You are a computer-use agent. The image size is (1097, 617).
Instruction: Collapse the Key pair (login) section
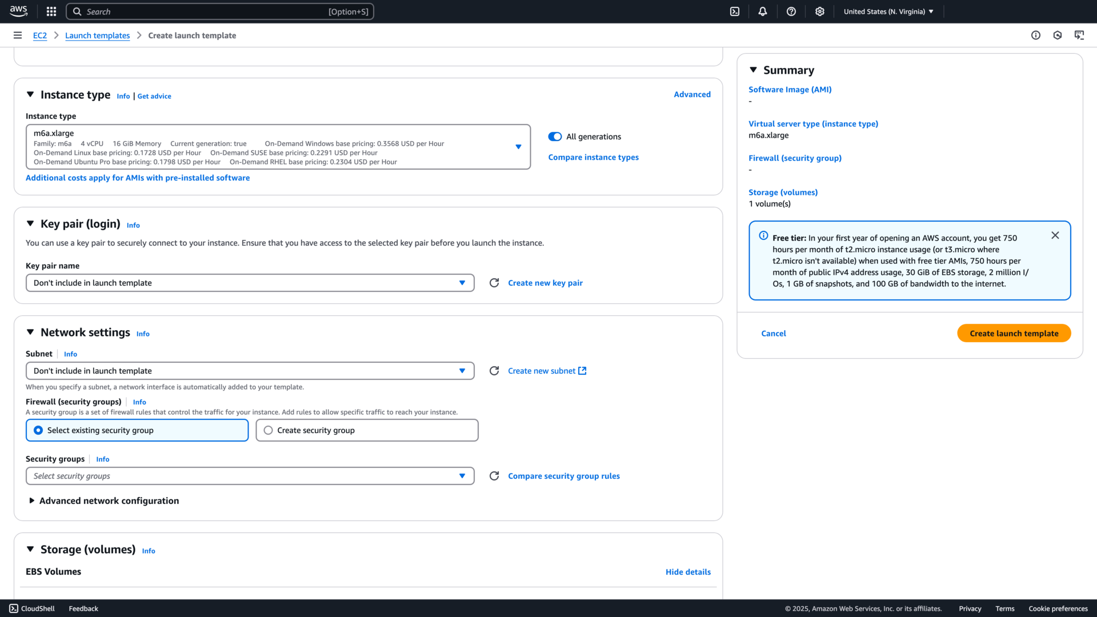(30, 224)
